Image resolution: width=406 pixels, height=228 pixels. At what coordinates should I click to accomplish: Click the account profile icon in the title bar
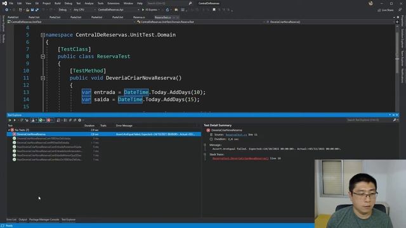point(370,3)
